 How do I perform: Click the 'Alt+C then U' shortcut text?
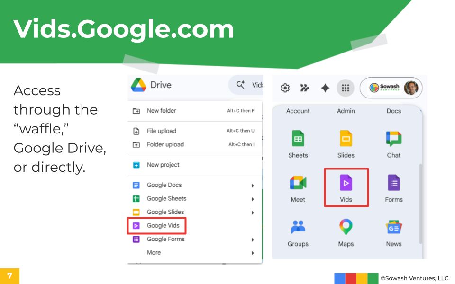(x=240, y=131)
